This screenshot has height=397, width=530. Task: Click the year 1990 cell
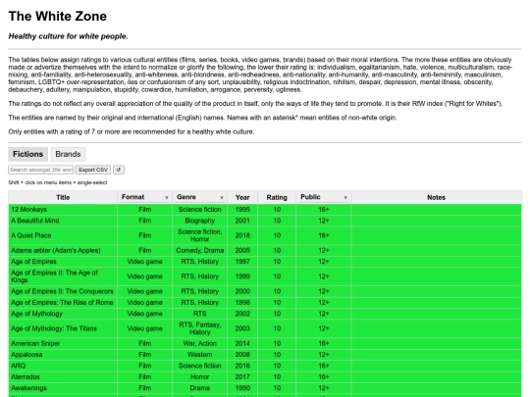pos(242,388)
